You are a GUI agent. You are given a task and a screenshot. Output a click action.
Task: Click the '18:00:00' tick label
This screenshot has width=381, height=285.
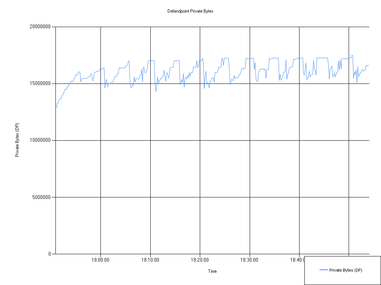pyautogui.click(x=100, y=260)
